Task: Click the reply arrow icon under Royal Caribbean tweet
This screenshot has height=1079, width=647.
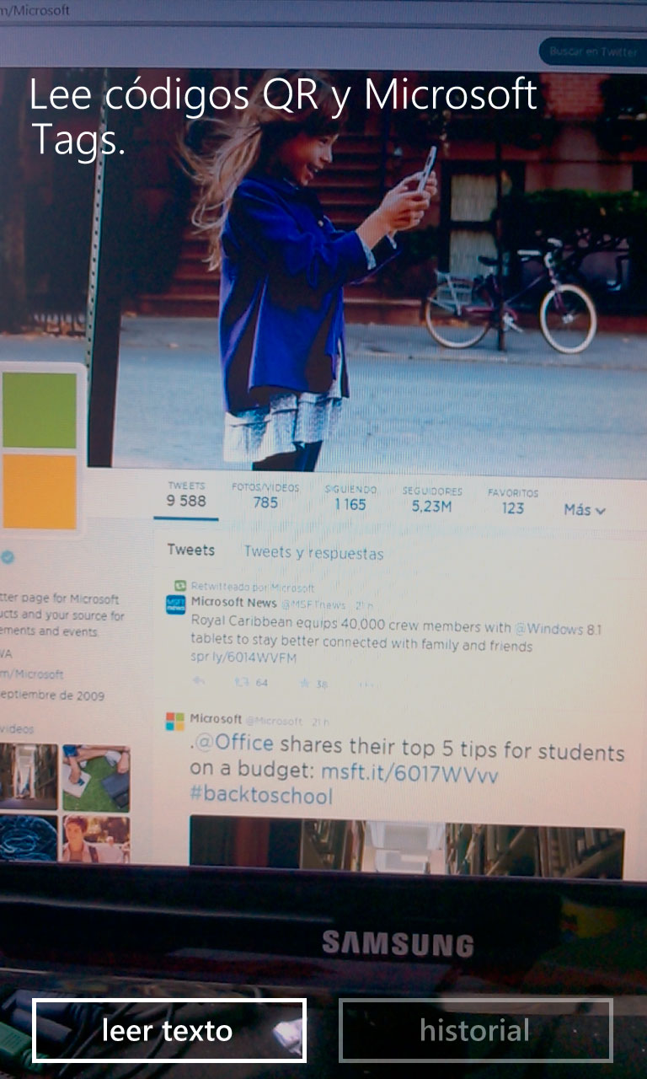Action: tap(199, 682)
